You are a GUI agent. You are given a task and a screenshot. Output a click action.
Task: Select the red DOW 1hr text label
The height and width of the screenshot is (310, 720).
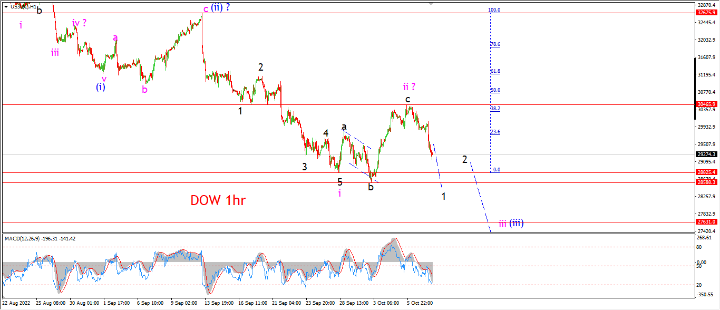pos(218,200)
